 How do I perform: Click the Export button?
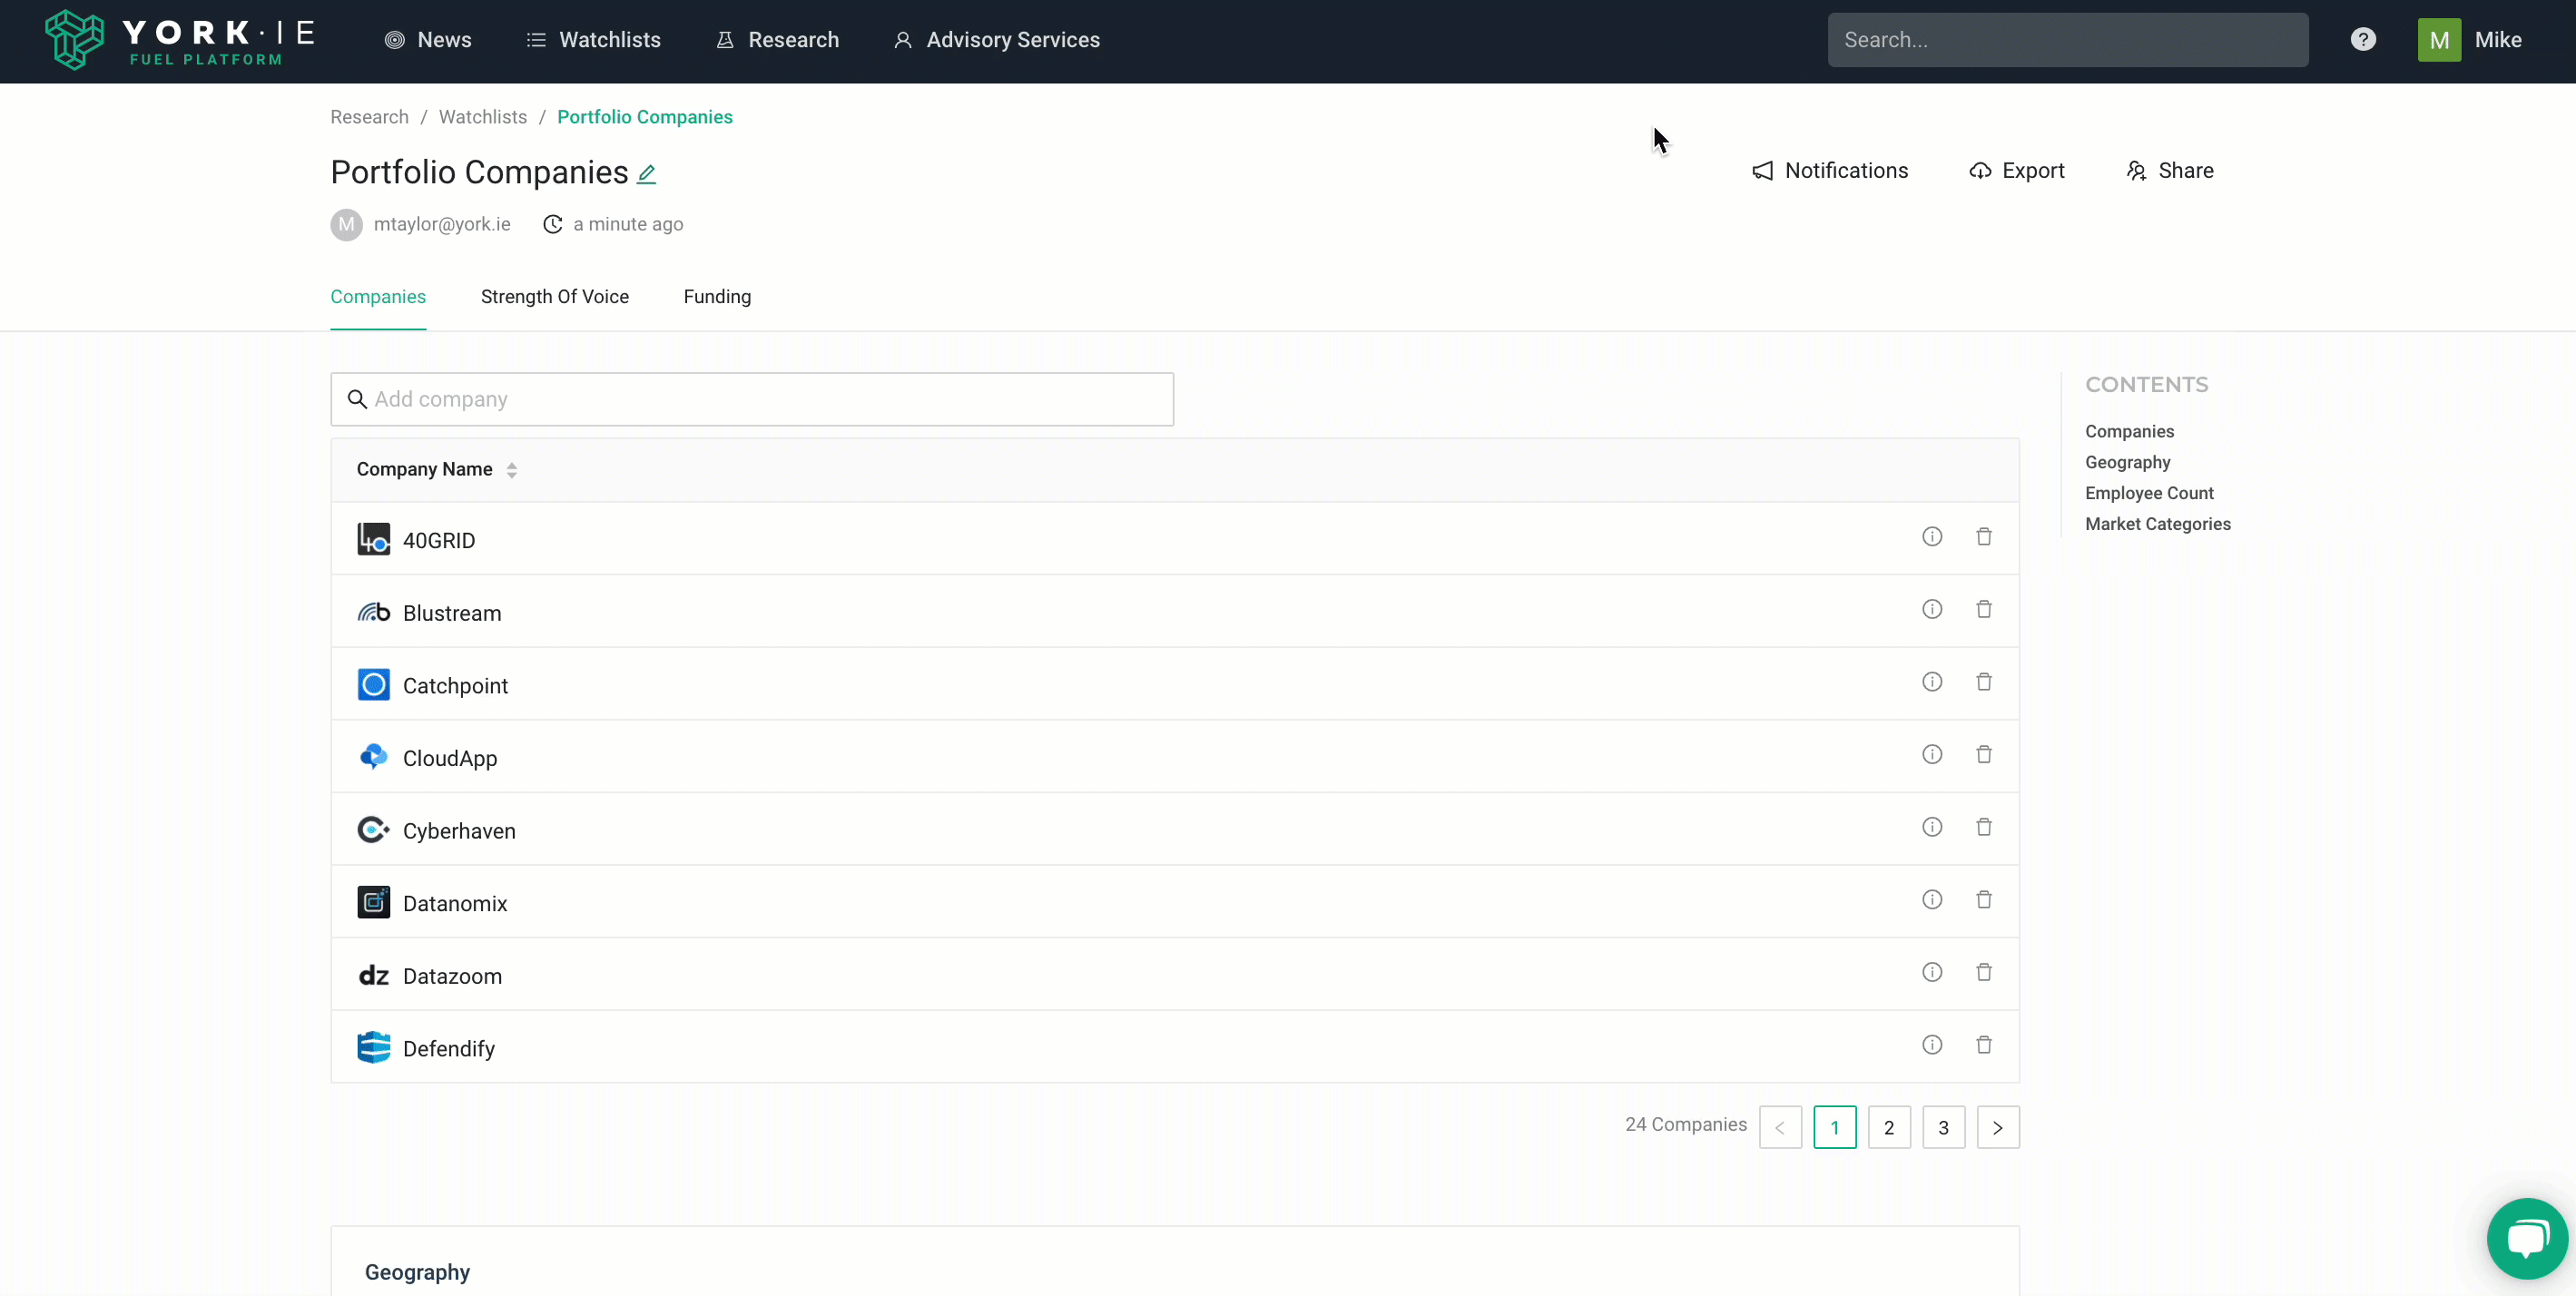(x=2016, y=171)
